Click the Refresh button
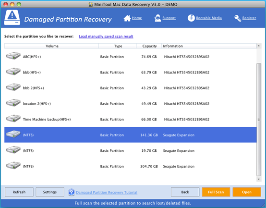 pyautogui.click(x=19, y=192)
